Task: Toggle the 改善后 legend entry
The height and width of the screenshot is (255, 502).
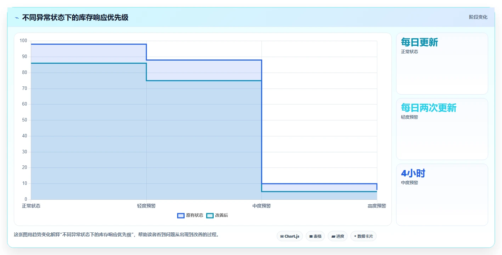Action: 217,215
